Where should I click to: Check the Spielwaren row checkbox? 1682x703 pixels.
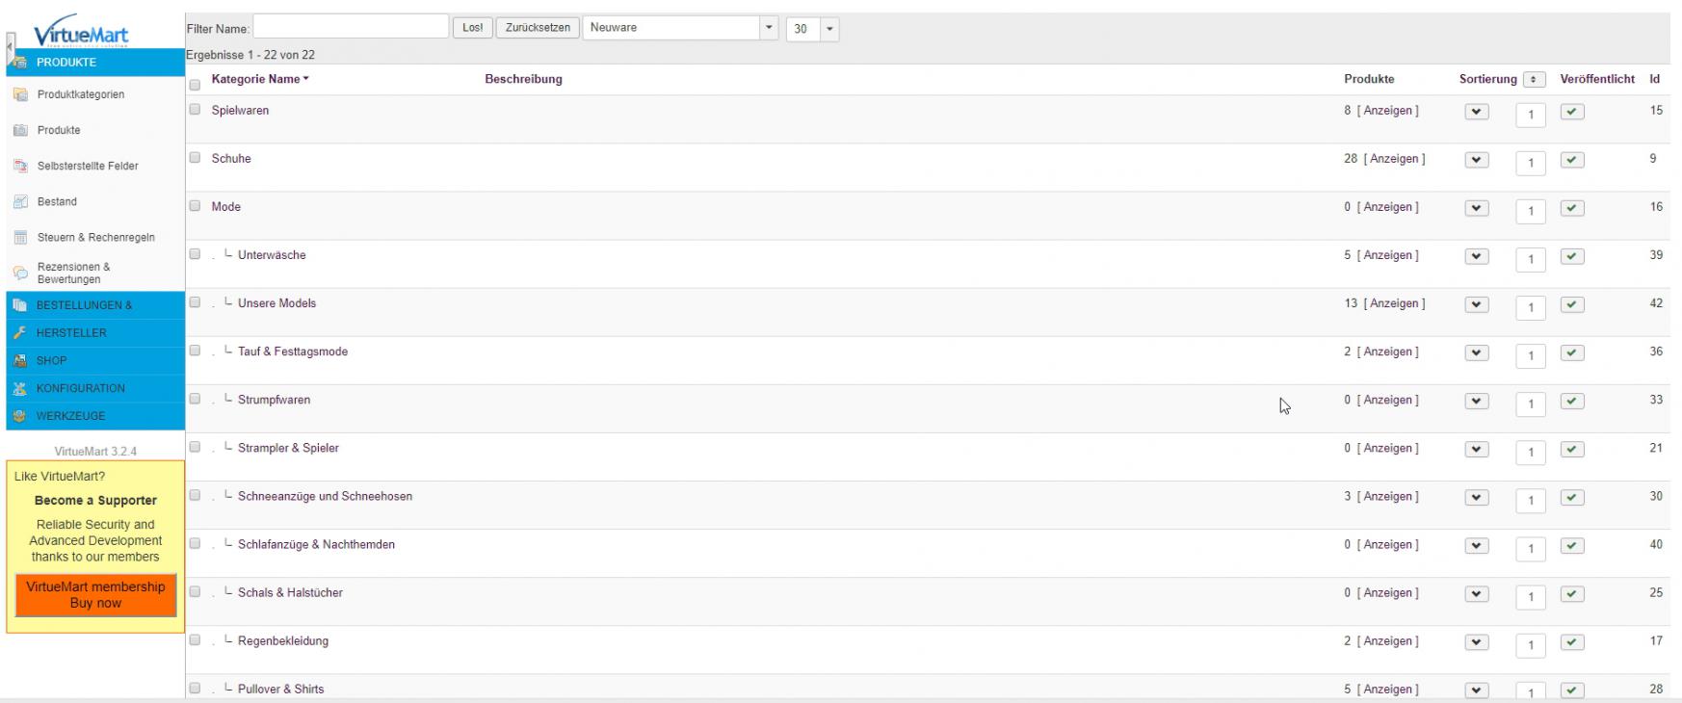tap(195, 110)
